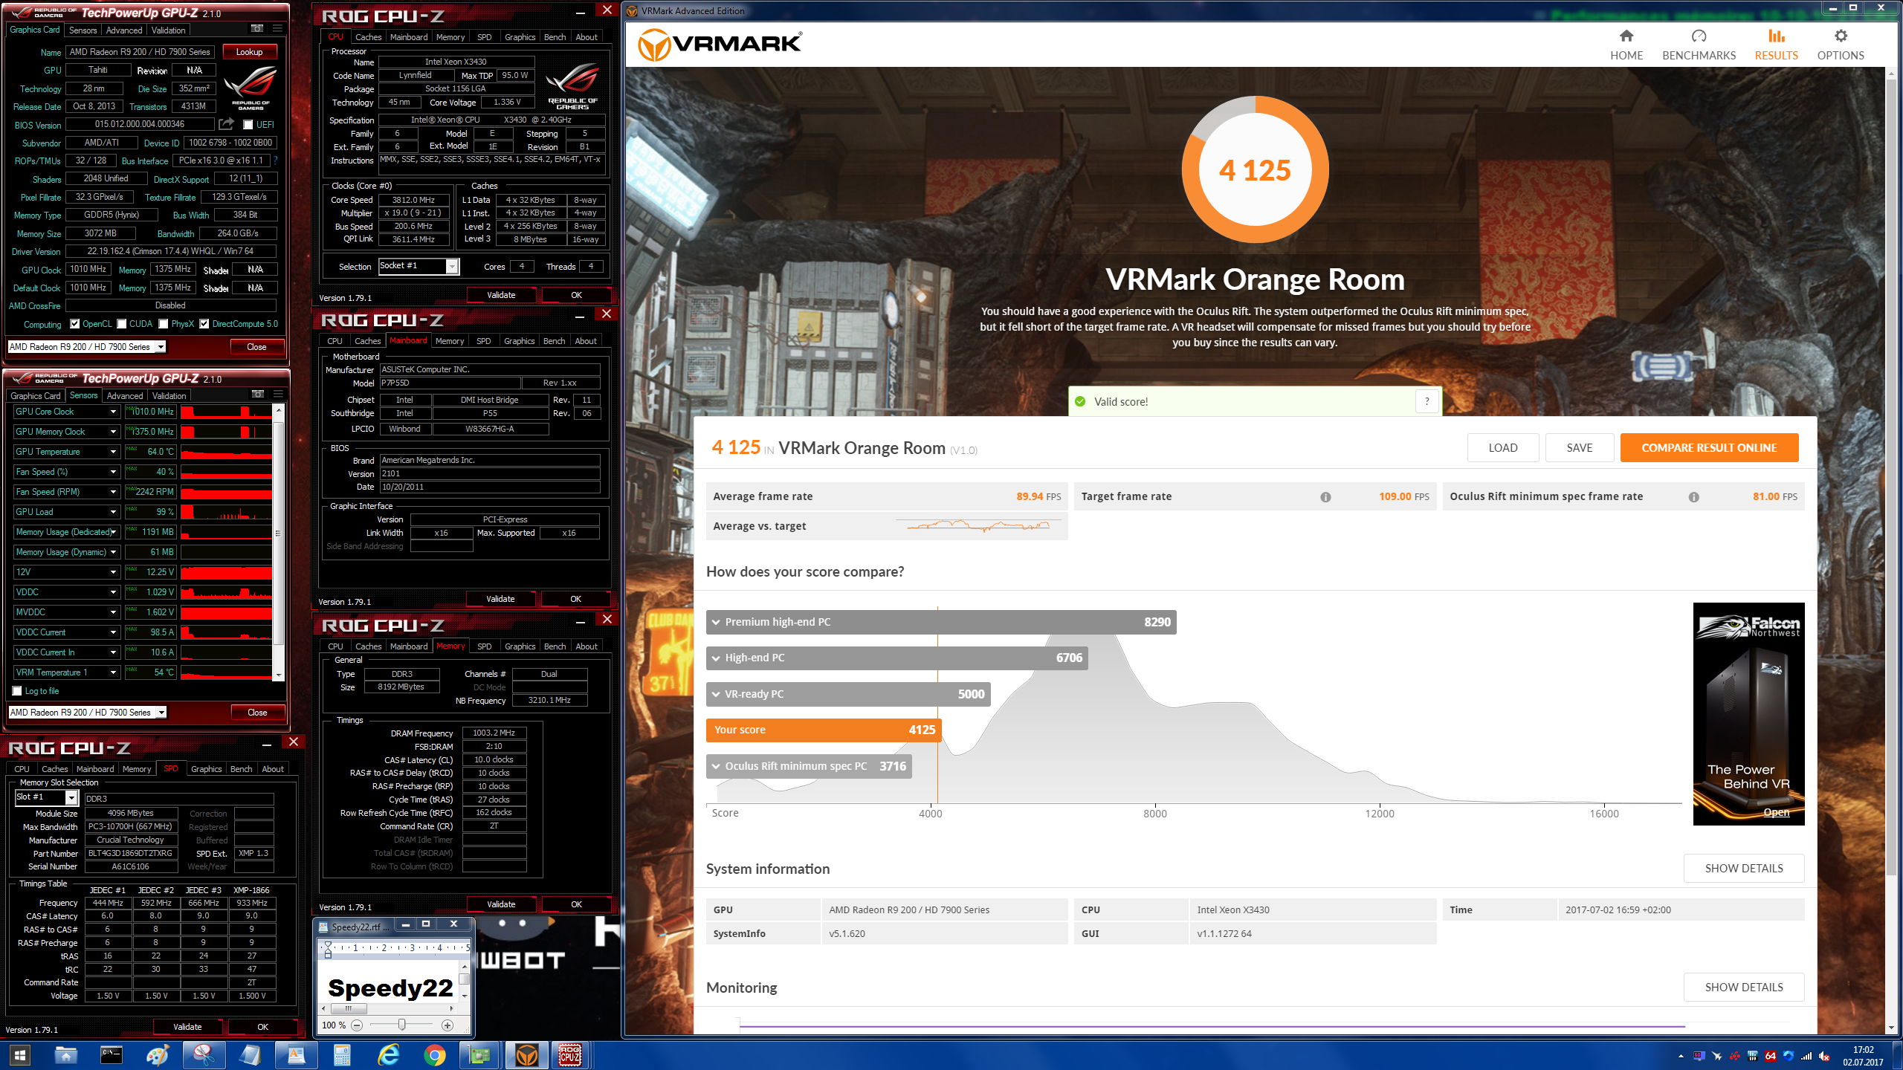Screen dimensions: 1903x1070
Task: Show hidden tray icons arrow
Action: click(1681, 1056)
